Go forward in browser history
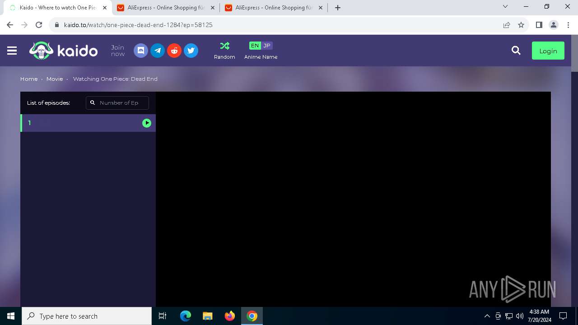Viewport: 578px width, 325px height. [x=24, y=25]
